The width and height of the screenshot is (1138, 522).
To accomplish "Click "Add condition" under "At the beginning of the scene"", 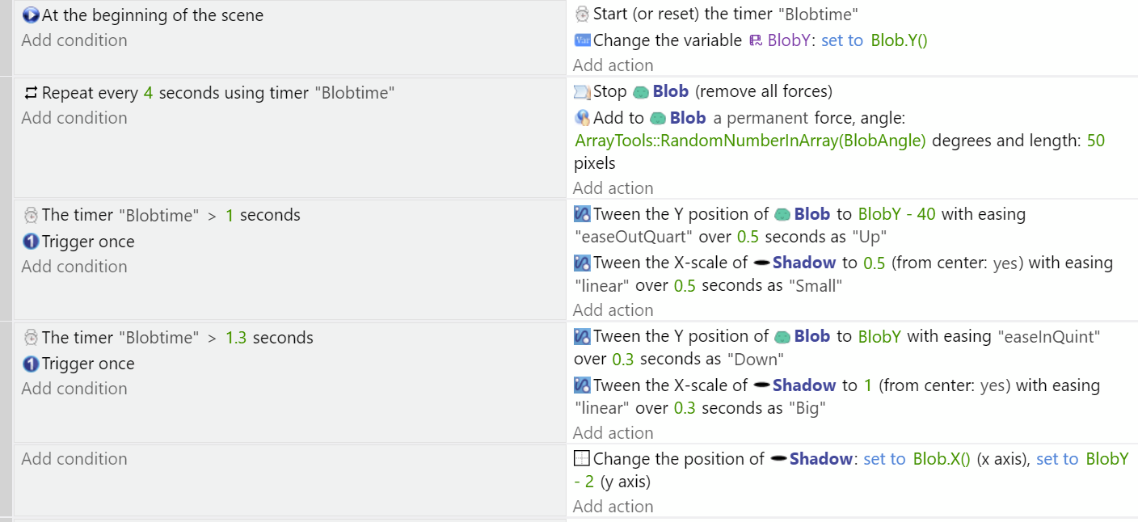I will click(x=74, y=40).
